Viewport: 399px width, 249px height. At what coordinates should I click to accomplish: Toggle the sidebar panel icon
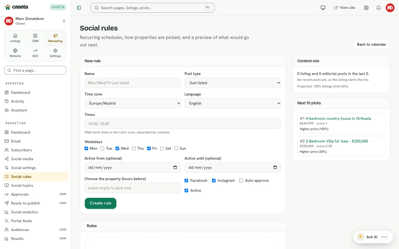(79, 8)
